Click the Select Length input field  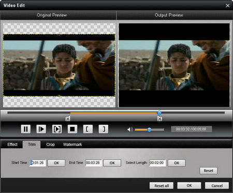(x=157, y=163)
